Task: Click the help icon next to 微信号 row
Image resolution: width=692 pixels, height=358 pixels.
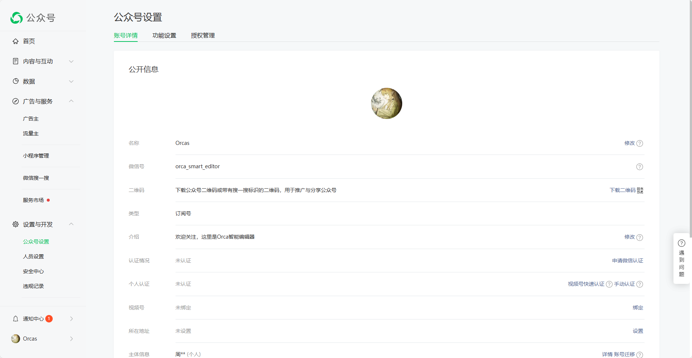Action: (x=639, y=167)
